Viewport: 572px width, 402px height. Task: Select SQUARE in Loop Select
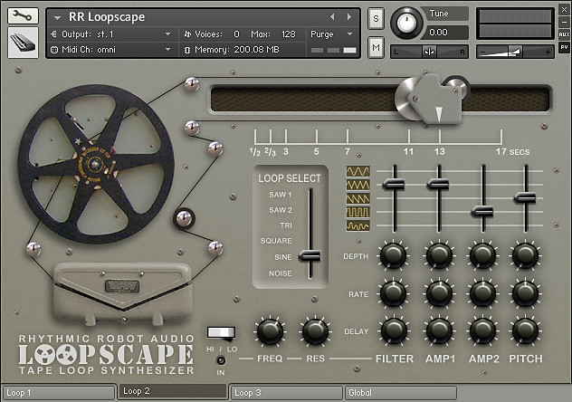pyautogui.click(x=276, y=241)
